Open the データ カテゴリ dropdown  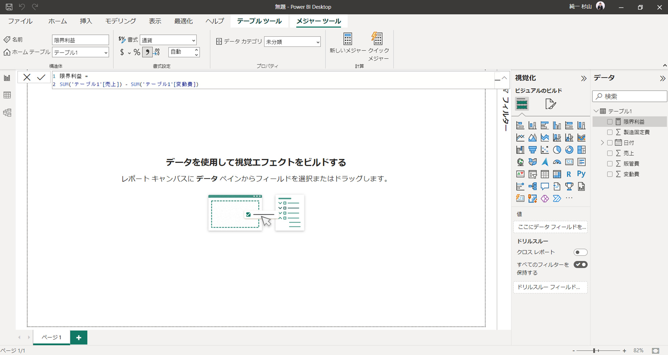292,42
